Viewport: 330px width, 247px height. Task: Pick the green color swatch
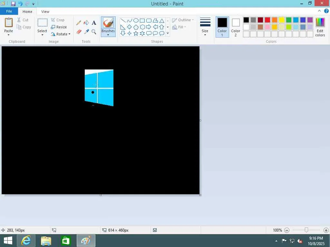tap(289, 20)
